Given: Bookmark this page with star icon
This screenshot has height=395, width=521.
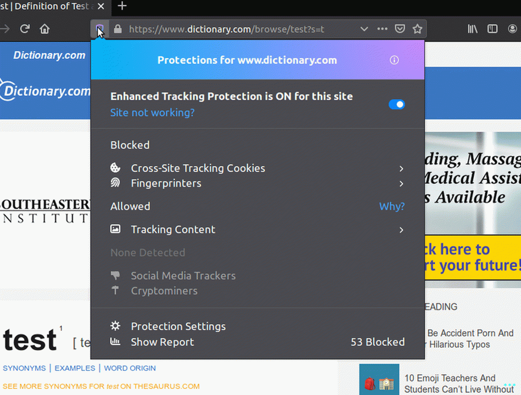Looking at the screenshot, I should tap(417, 29).
